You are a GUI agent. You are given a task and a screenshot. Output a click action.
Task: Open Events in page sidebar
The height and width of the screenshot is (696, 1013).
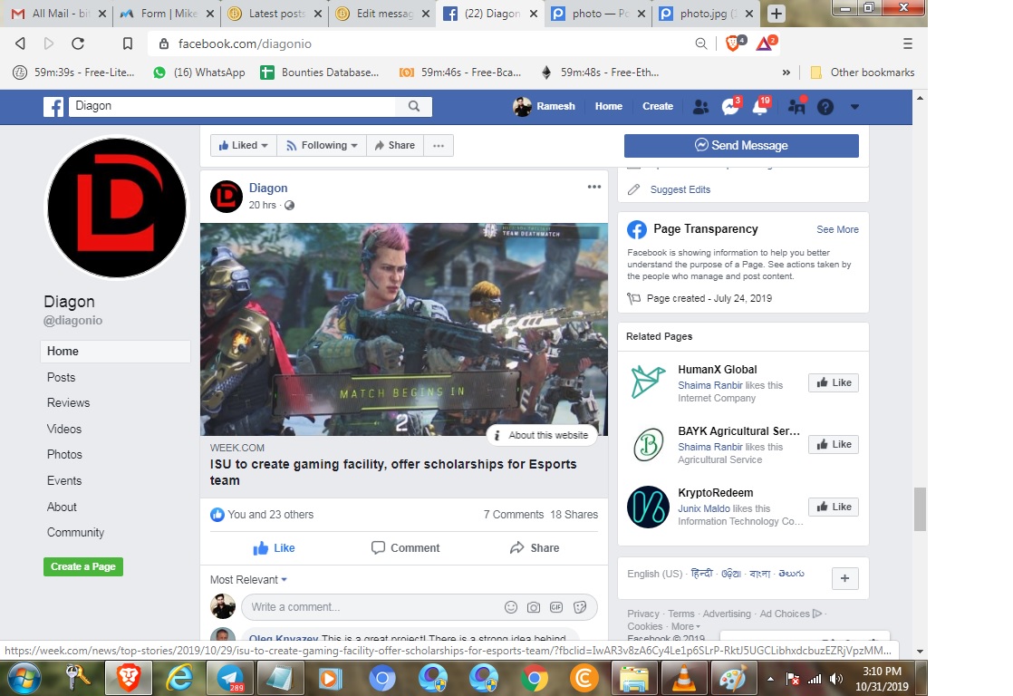click(64, 481)
